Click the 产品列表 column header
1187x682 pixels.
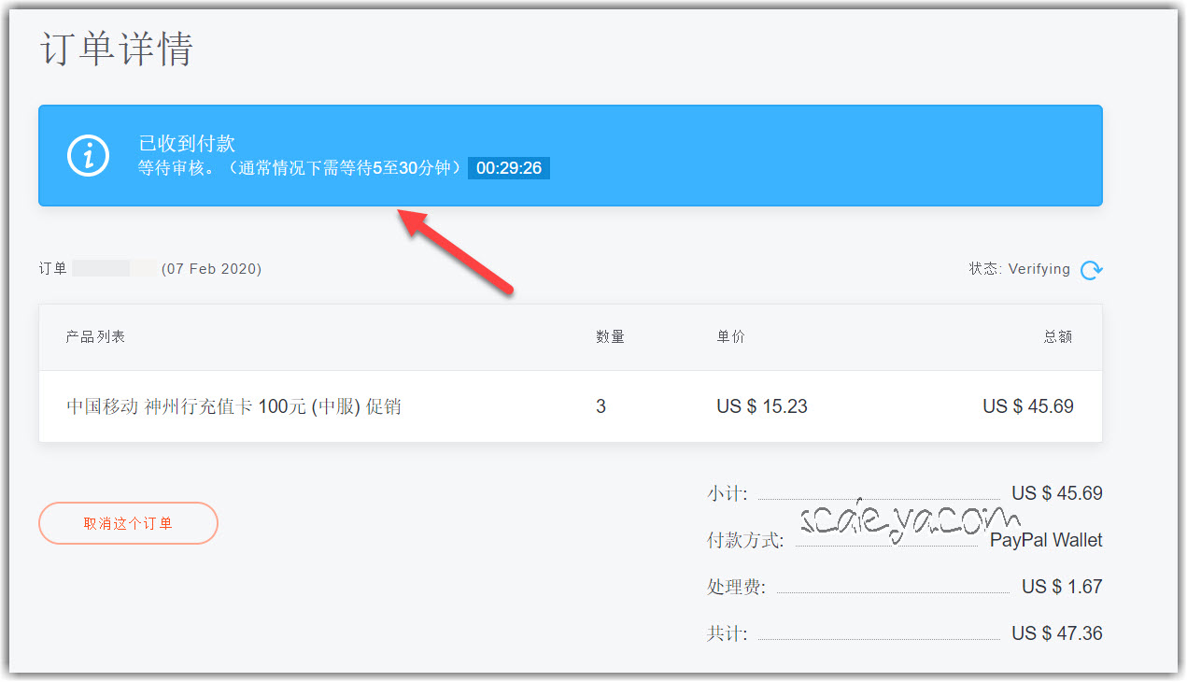[95, 336]
